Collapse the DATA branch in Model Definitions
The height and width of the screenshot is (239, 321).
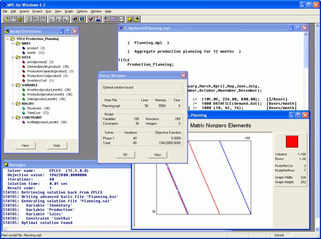pos(12,58)
